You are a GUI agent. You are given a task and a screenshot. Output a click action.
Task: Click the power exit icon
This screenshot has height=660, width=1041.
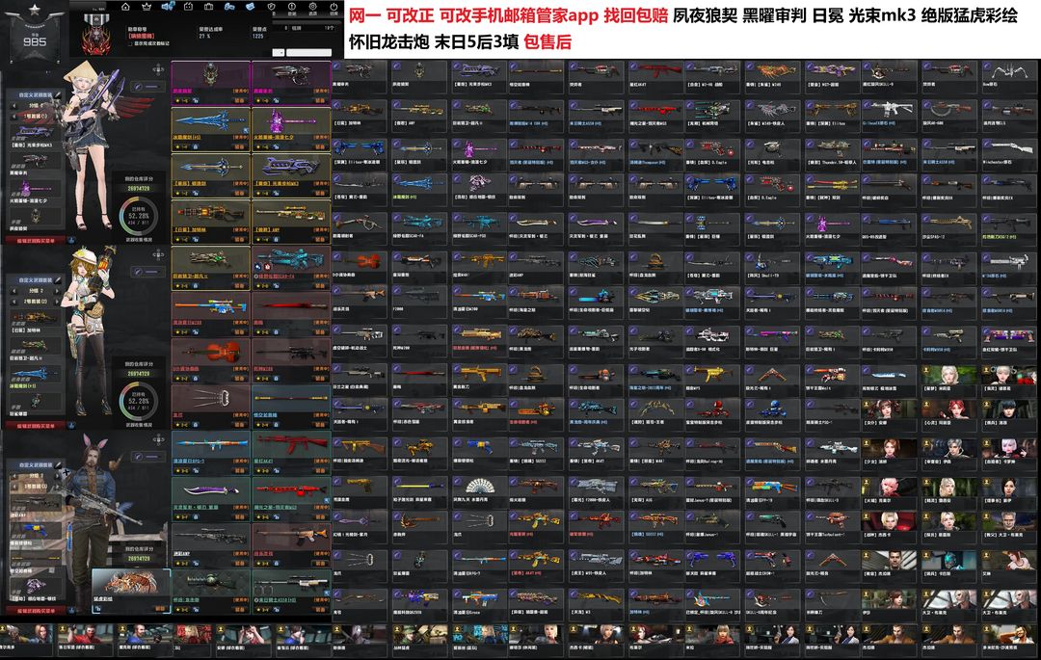(334, 9)
